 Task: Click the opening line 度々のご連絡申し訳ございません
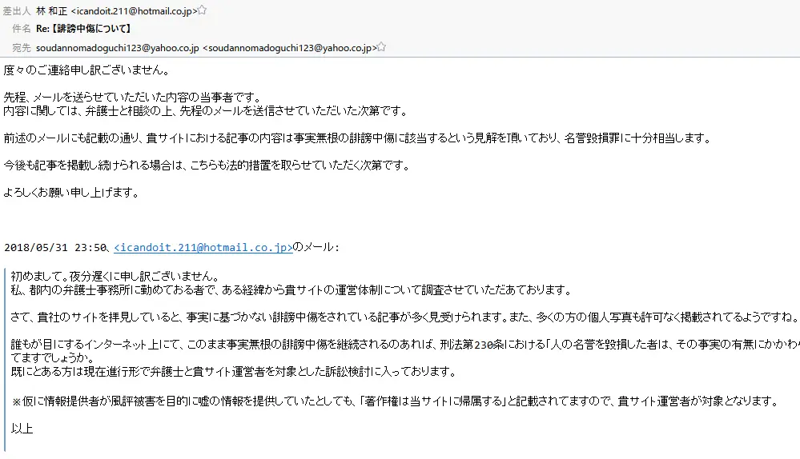point(86,70)
